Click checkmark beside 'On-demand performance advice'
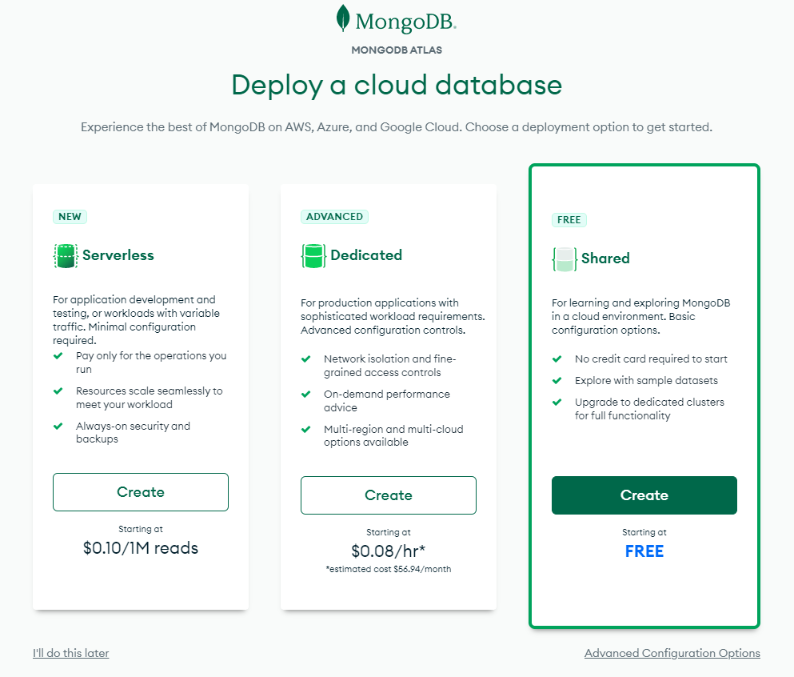The image size is (794, 677). point(306,394)
